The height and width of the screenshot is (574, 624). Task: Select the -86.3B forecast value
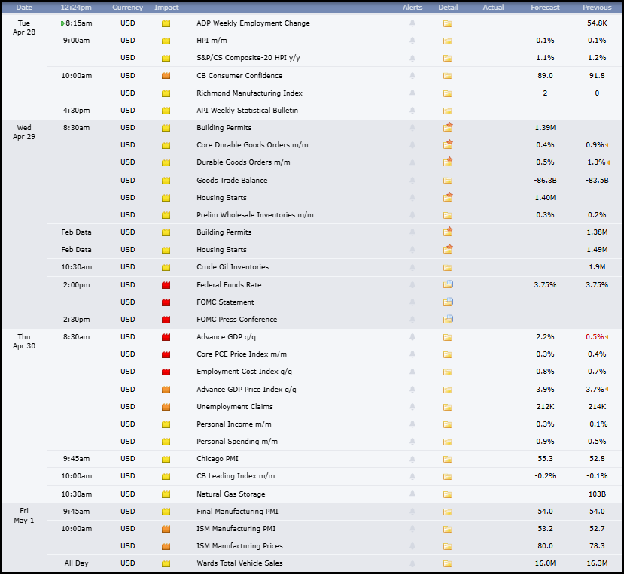[545, 181]
